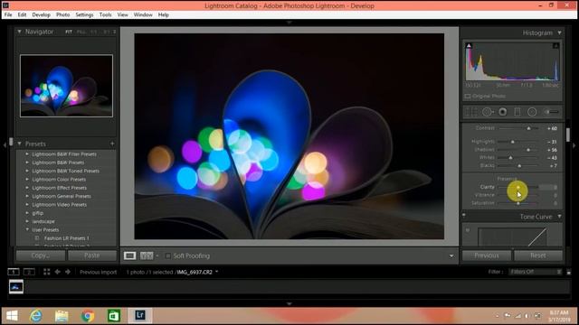Go forward using filmstrip right arrow
579x325 pixels.
[x=68, y=272]
